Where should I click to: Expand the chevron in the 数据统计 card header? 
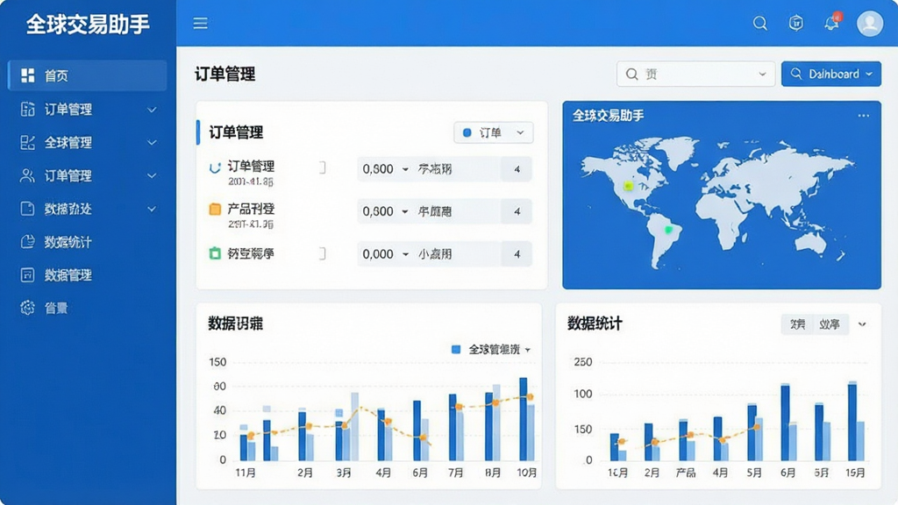point(862,324)
